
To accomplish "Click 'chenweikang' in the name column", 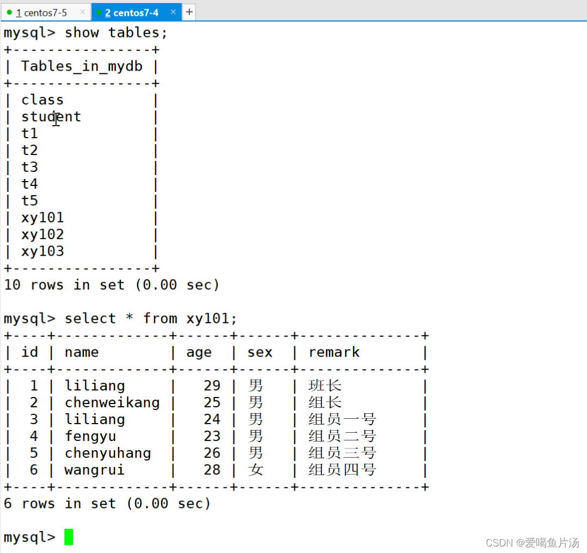I will pyautogui.click(x=112, y=403).
